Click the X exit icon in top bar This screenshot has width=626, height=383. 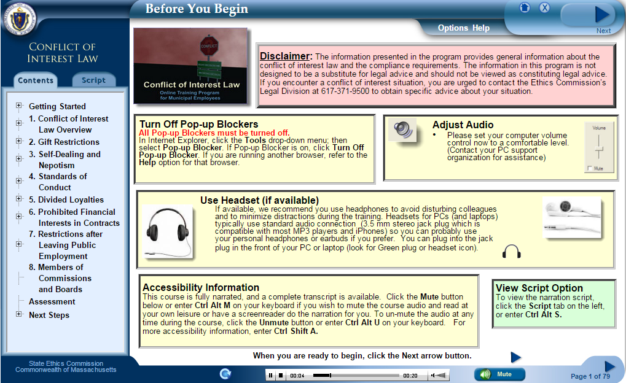coord(544,7)
